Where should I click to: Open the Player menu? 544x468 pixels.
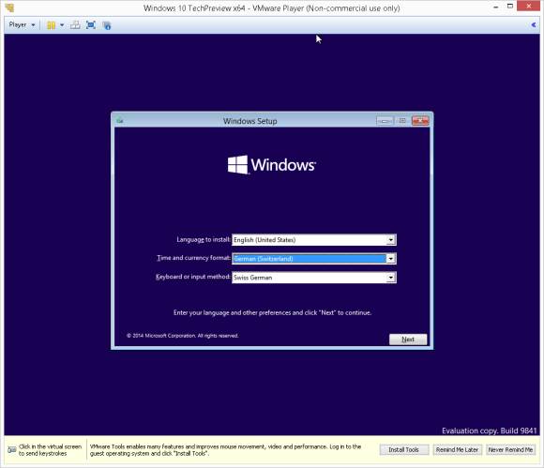point(22,25)
